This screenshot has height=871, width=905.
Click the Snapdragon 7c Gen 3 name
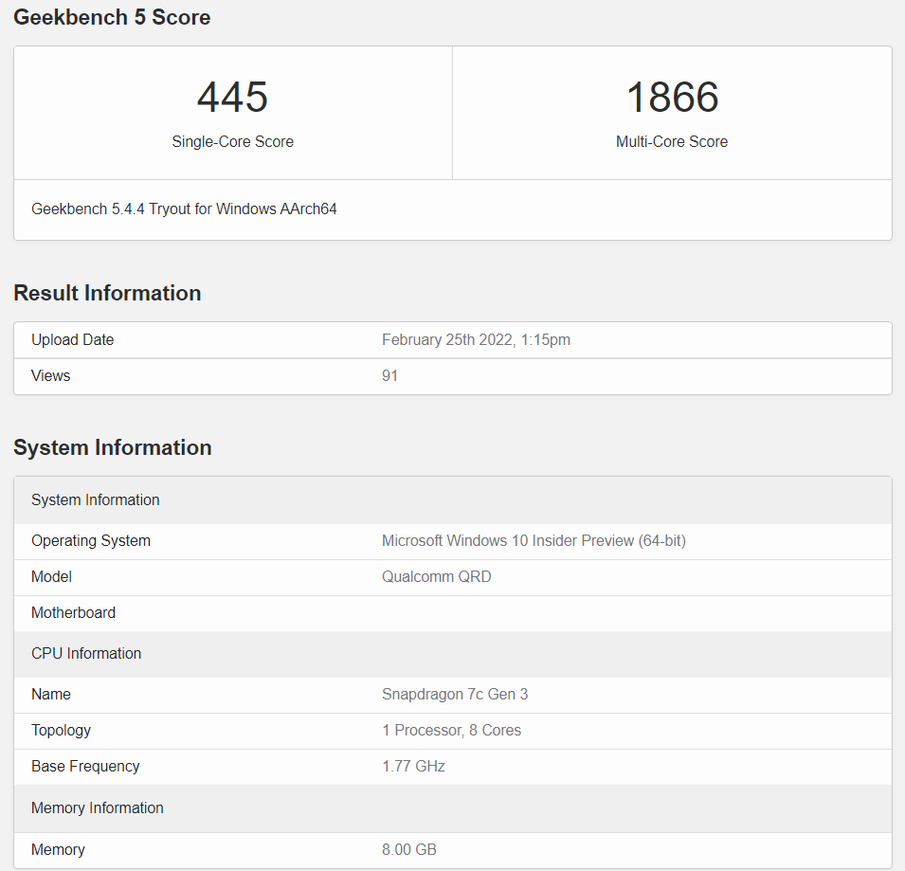click(455, 694)
